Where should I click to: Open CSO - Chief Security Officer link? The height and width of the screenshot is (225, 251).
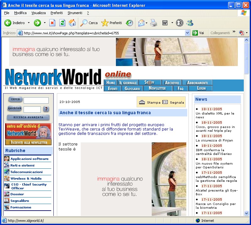[29, 186]
